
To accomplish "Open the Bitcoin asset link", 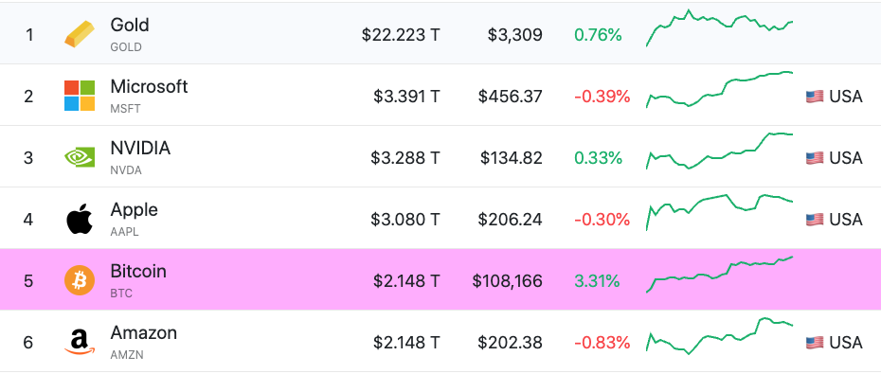I will (138, 271).
